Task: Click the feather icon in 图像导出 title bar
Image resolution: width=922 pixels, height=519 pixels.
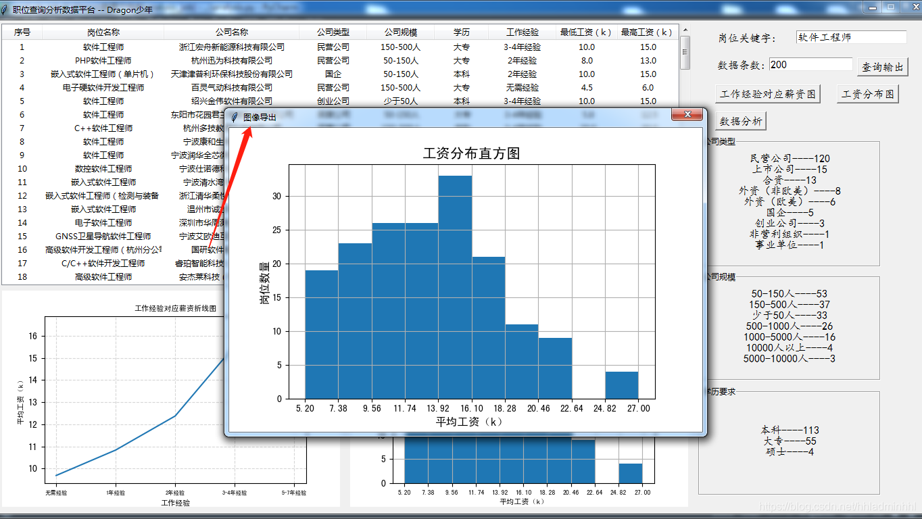Action: [235, 117]
